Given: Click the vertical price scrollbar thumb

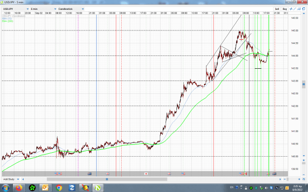Looking at the screenshot, I should (304, 84).
